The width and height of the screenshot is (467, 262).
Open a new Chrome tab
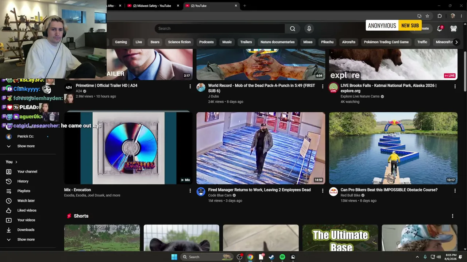tap(244, 6)
